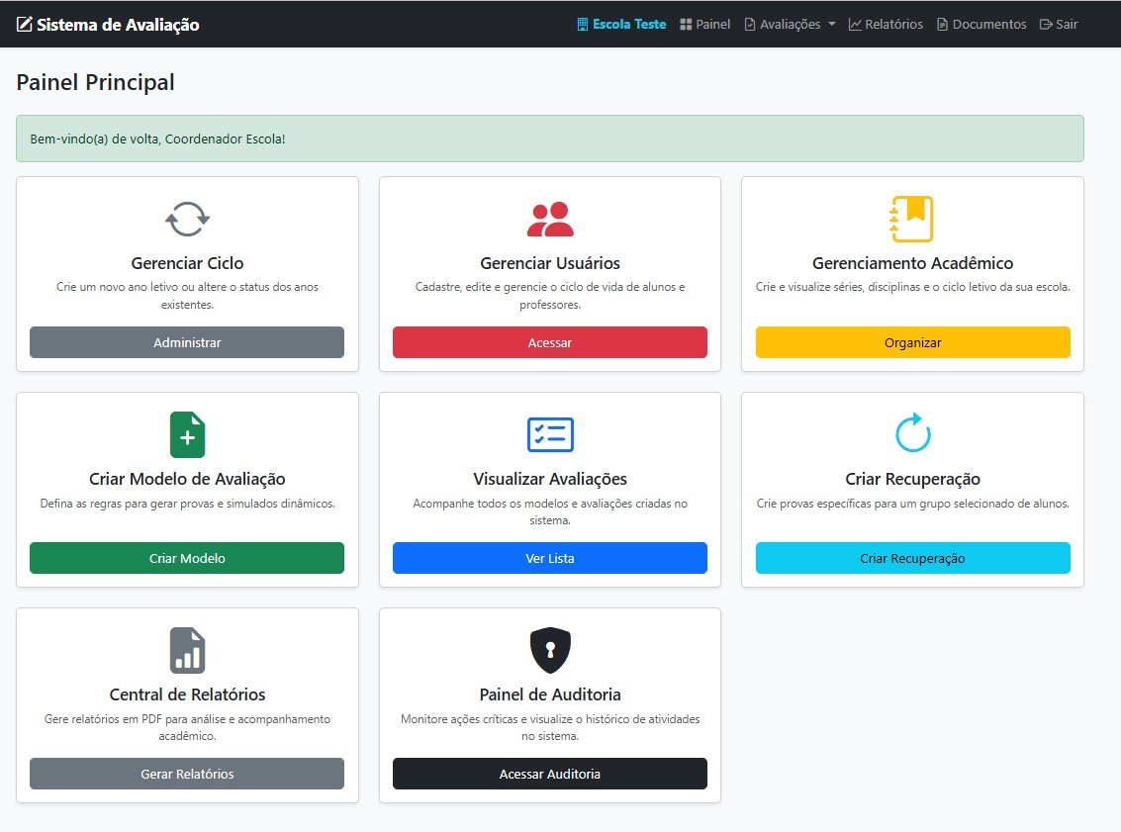
Task: Click the Sistema de Avaliação logo icon
Action: coord(25,25)
